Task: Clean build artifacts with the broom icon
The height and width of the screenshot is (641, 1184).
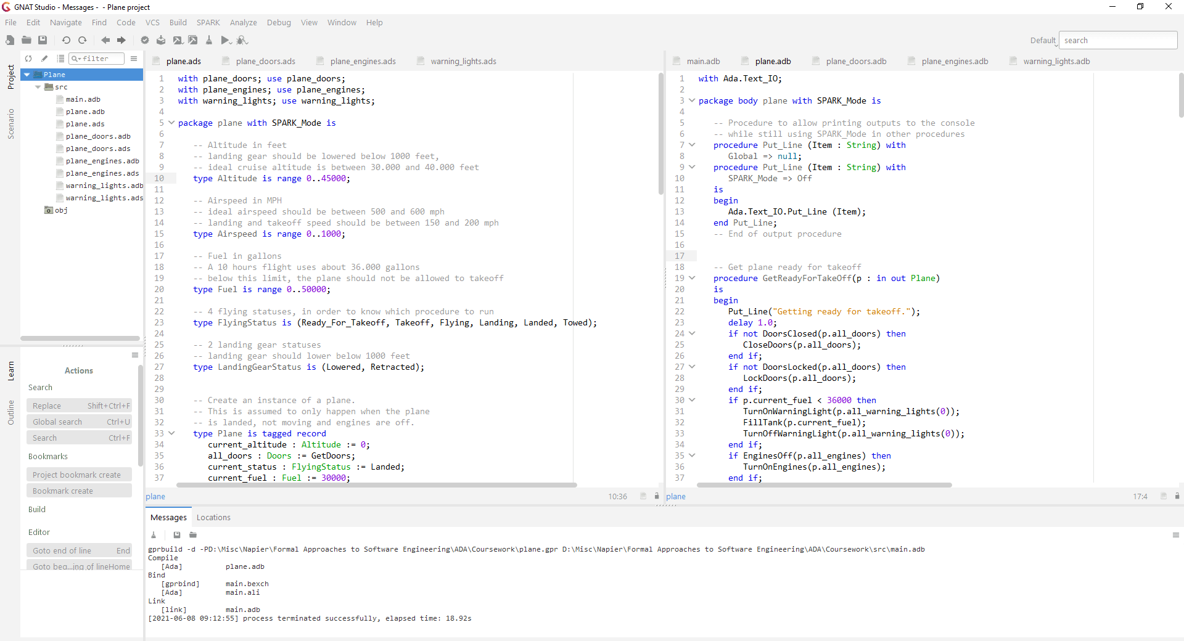Action: (x=209, y=40)
